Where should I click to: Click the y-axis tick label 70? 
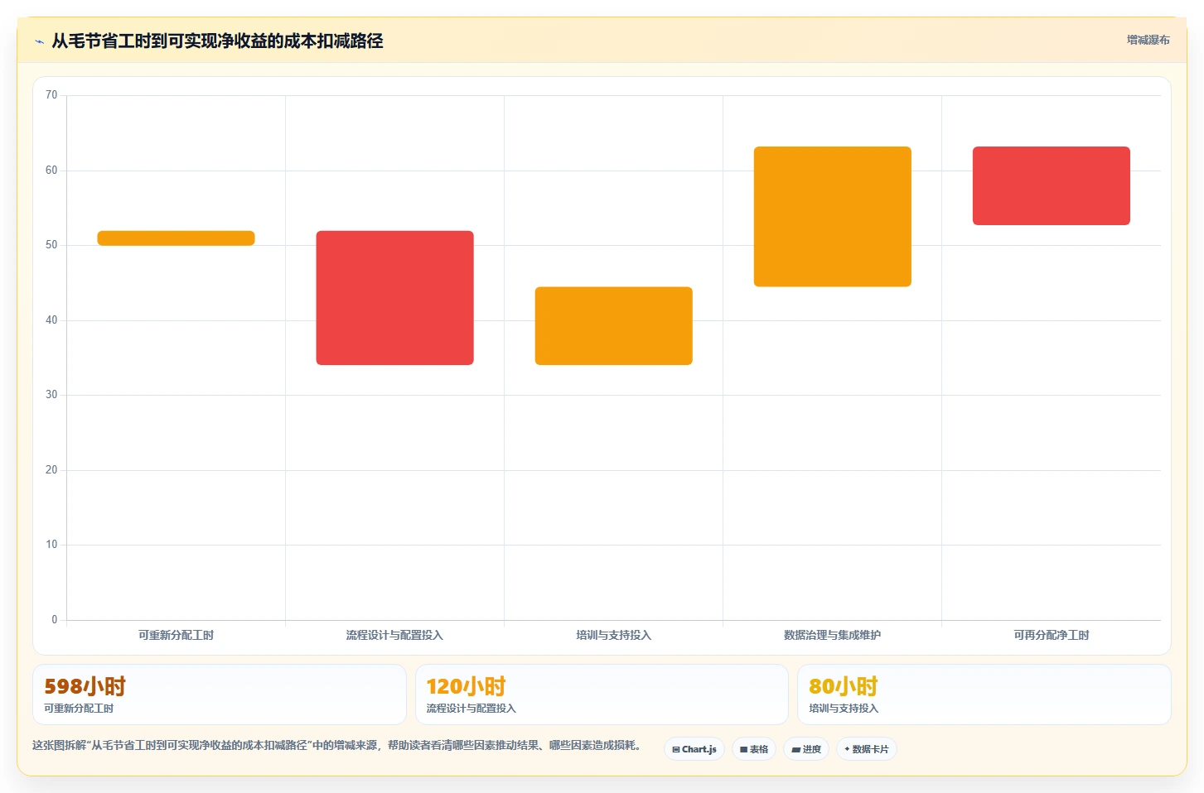tap(51, 95)
